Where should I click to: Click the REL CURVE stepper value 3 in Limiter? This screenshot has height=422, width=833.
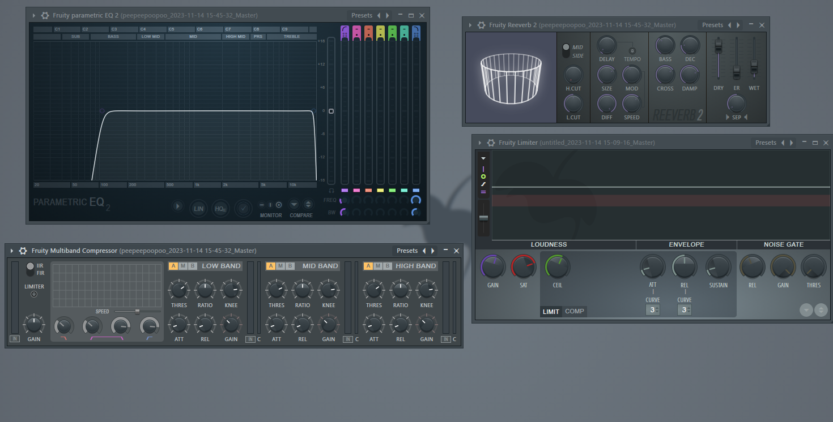[685, 309]
